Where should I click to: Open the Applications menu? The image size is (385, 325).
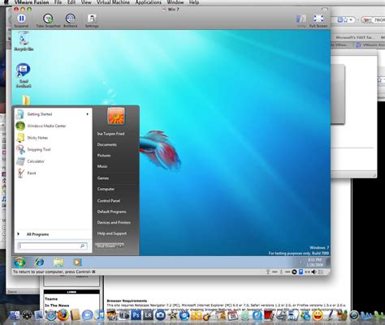point(148,2)
